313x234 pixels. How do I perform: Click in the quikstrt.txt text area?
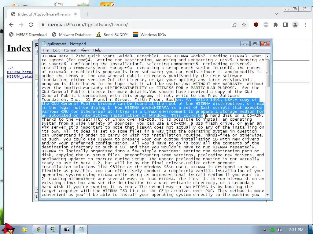point(153,125)
